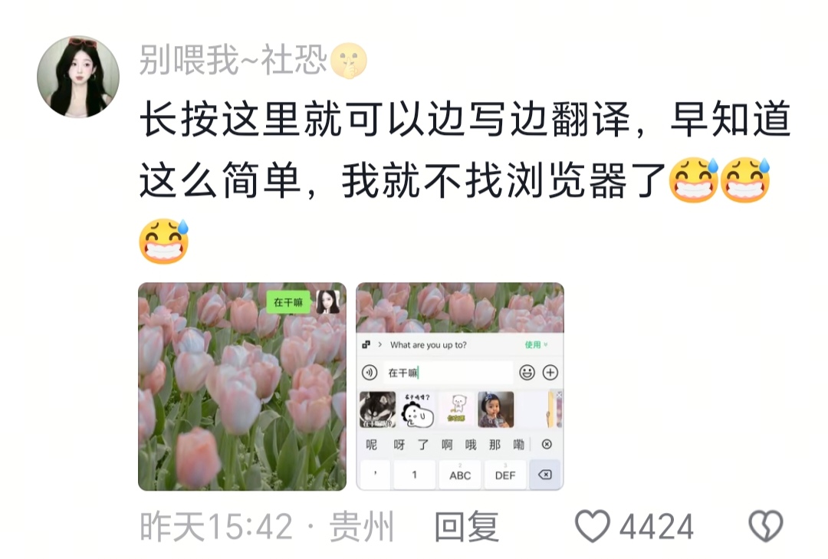Like the comment with heart icon
This screenshot has height=559, width=828.
click(x=593, y=526)
